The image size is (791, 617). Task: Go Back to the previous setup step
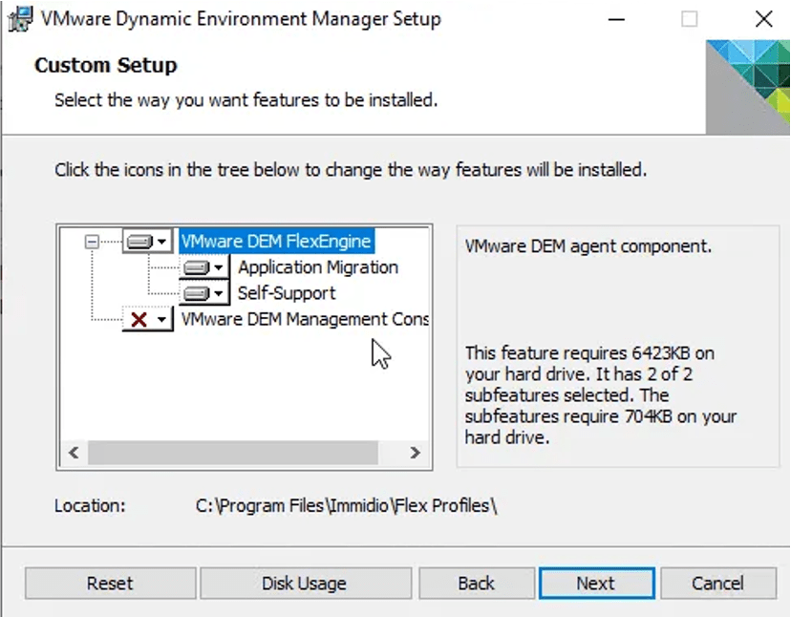(476, 583)
